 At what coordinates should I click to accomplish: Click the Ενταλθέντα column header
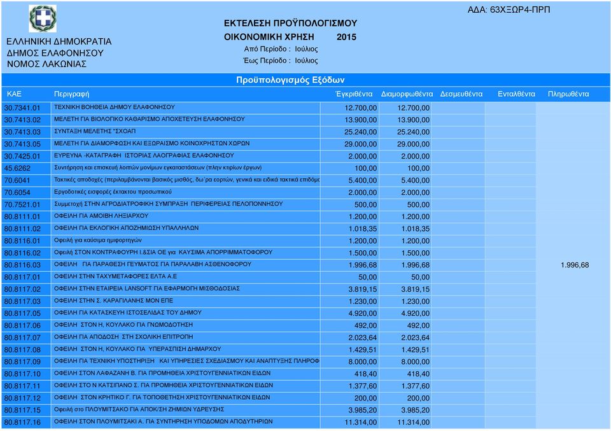tap(516, 94)
